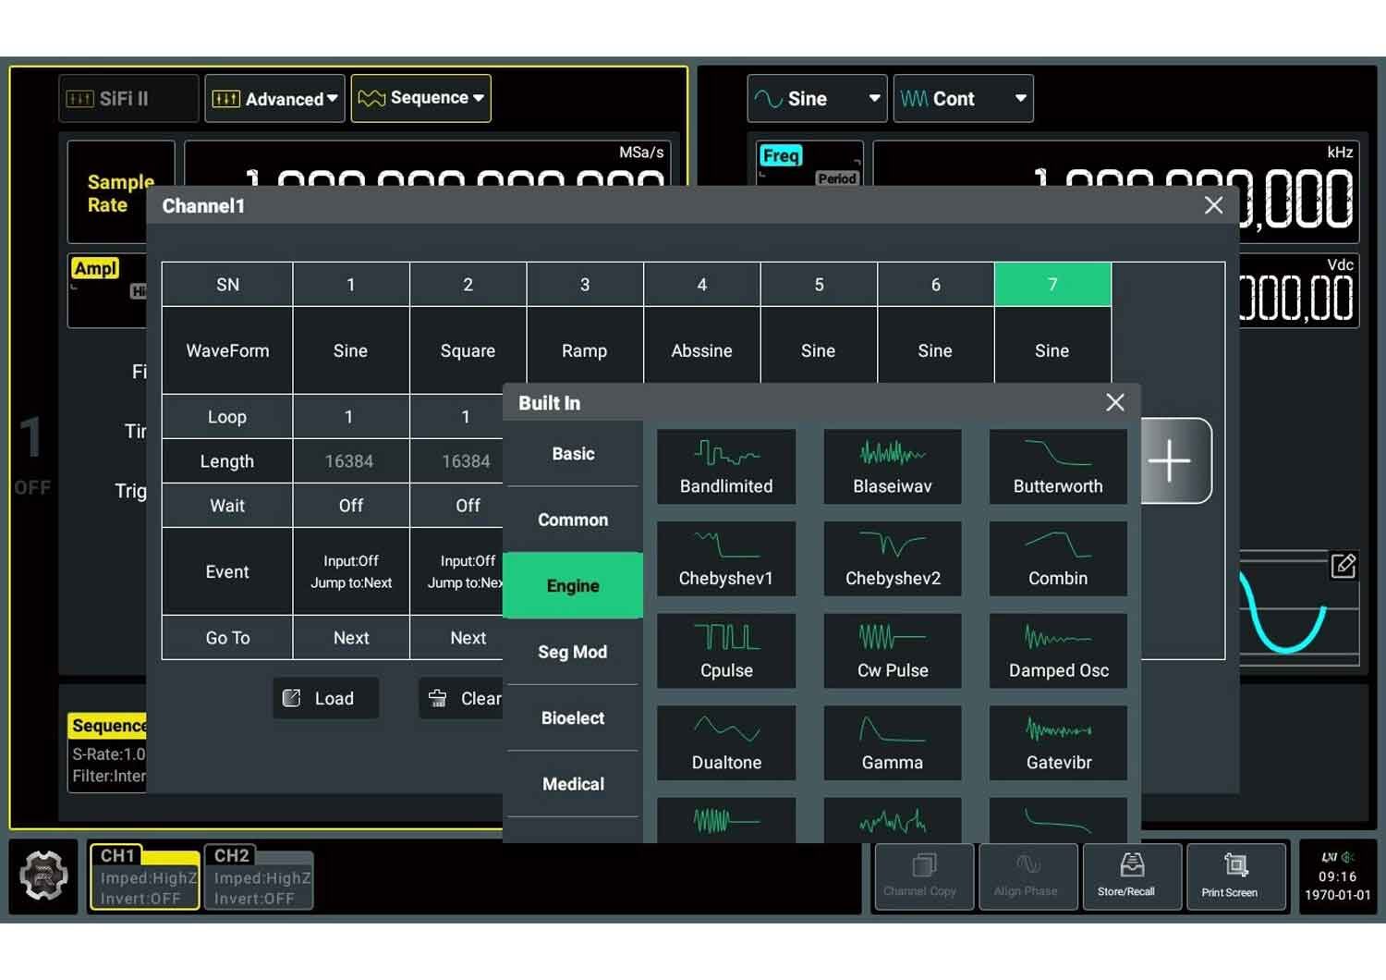Pick the Cpulse waveform icon
The image size is (1386, 980).
coord(726,651)
